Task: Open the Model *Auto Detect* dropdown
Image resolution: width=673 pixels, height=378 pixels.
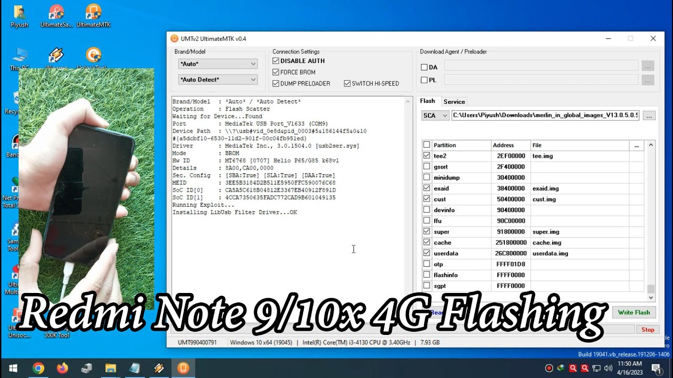Action: point(218,80)
